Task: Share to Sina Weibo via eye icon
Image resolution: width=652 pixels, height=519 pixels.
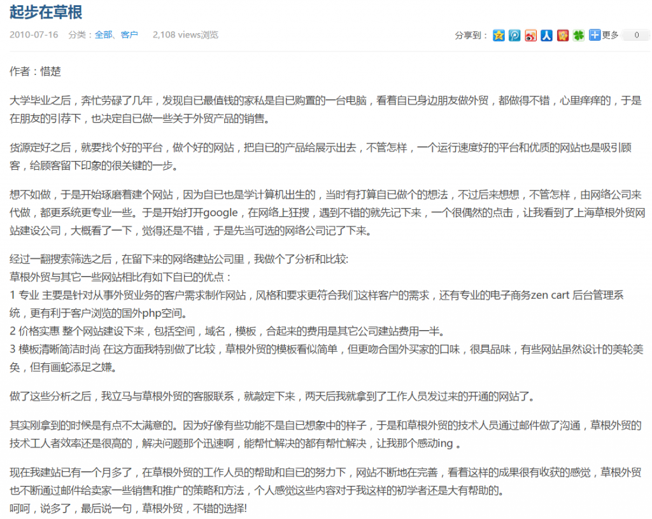Action: [x=530, y=35]
